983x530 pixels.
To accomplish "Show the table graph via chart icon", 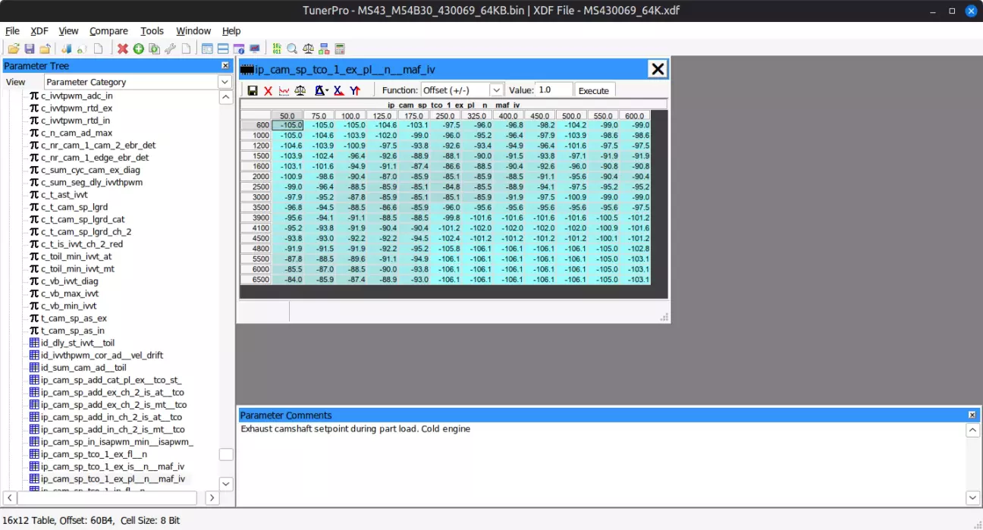I will 284,91.
